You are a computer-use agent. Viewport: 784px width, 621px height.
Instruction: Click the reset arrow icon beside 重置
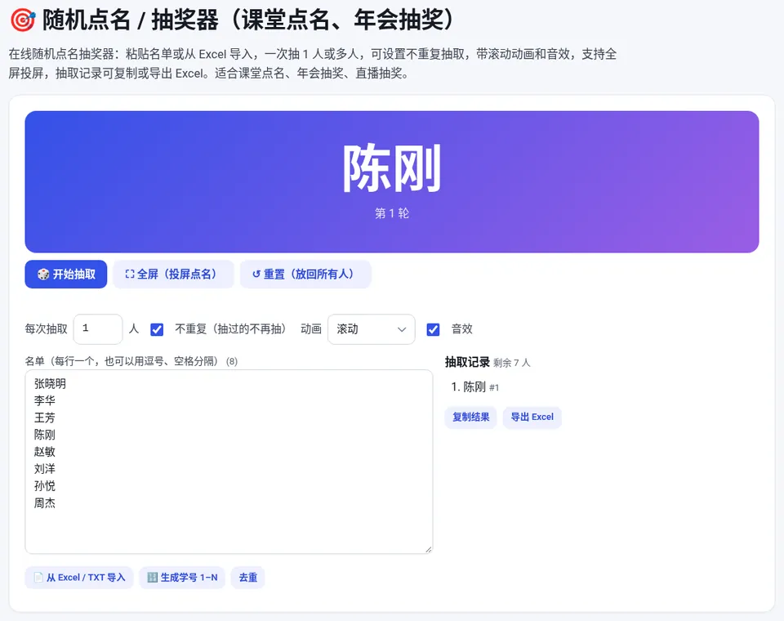coord(256,275)
